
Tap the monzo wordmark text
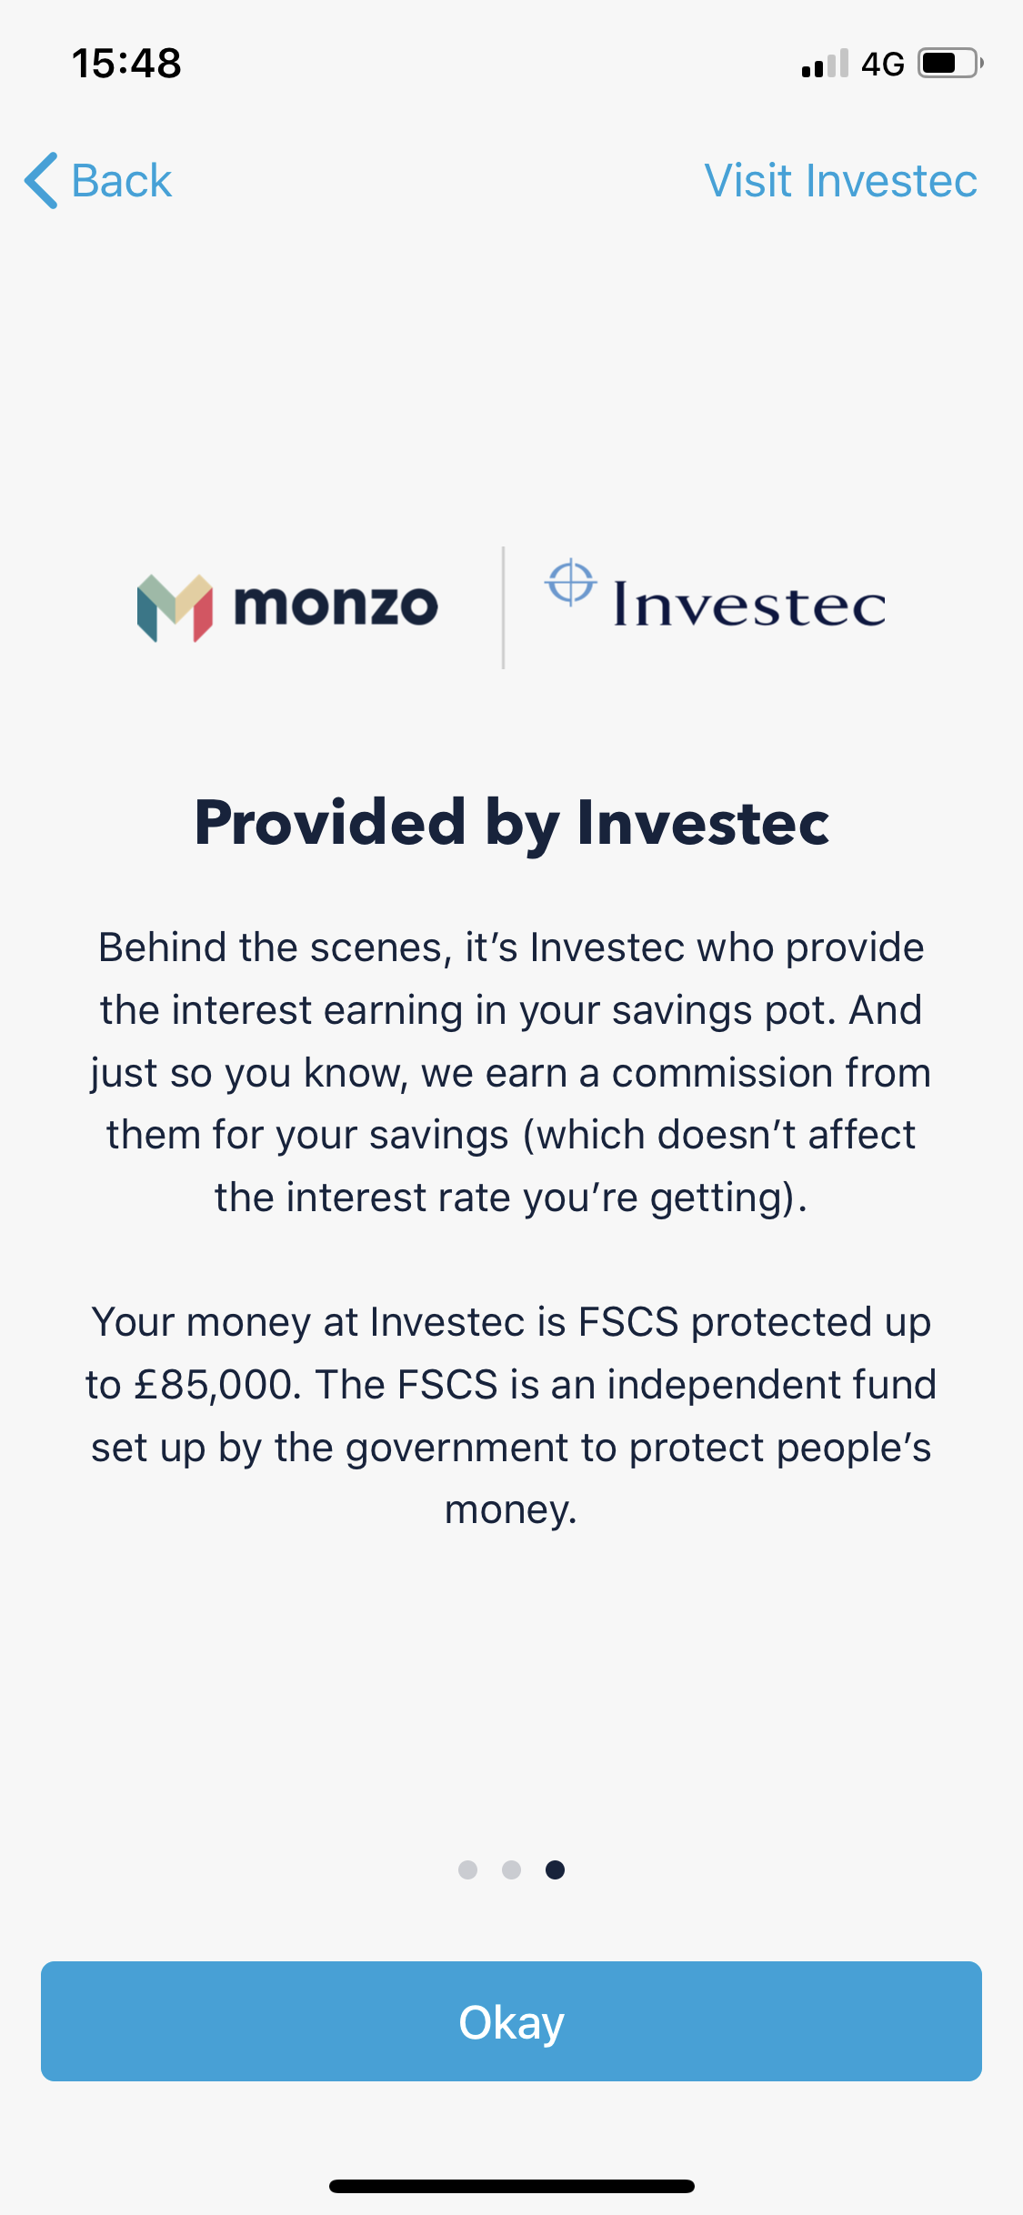pyautogui.click(x=336, y=606)
